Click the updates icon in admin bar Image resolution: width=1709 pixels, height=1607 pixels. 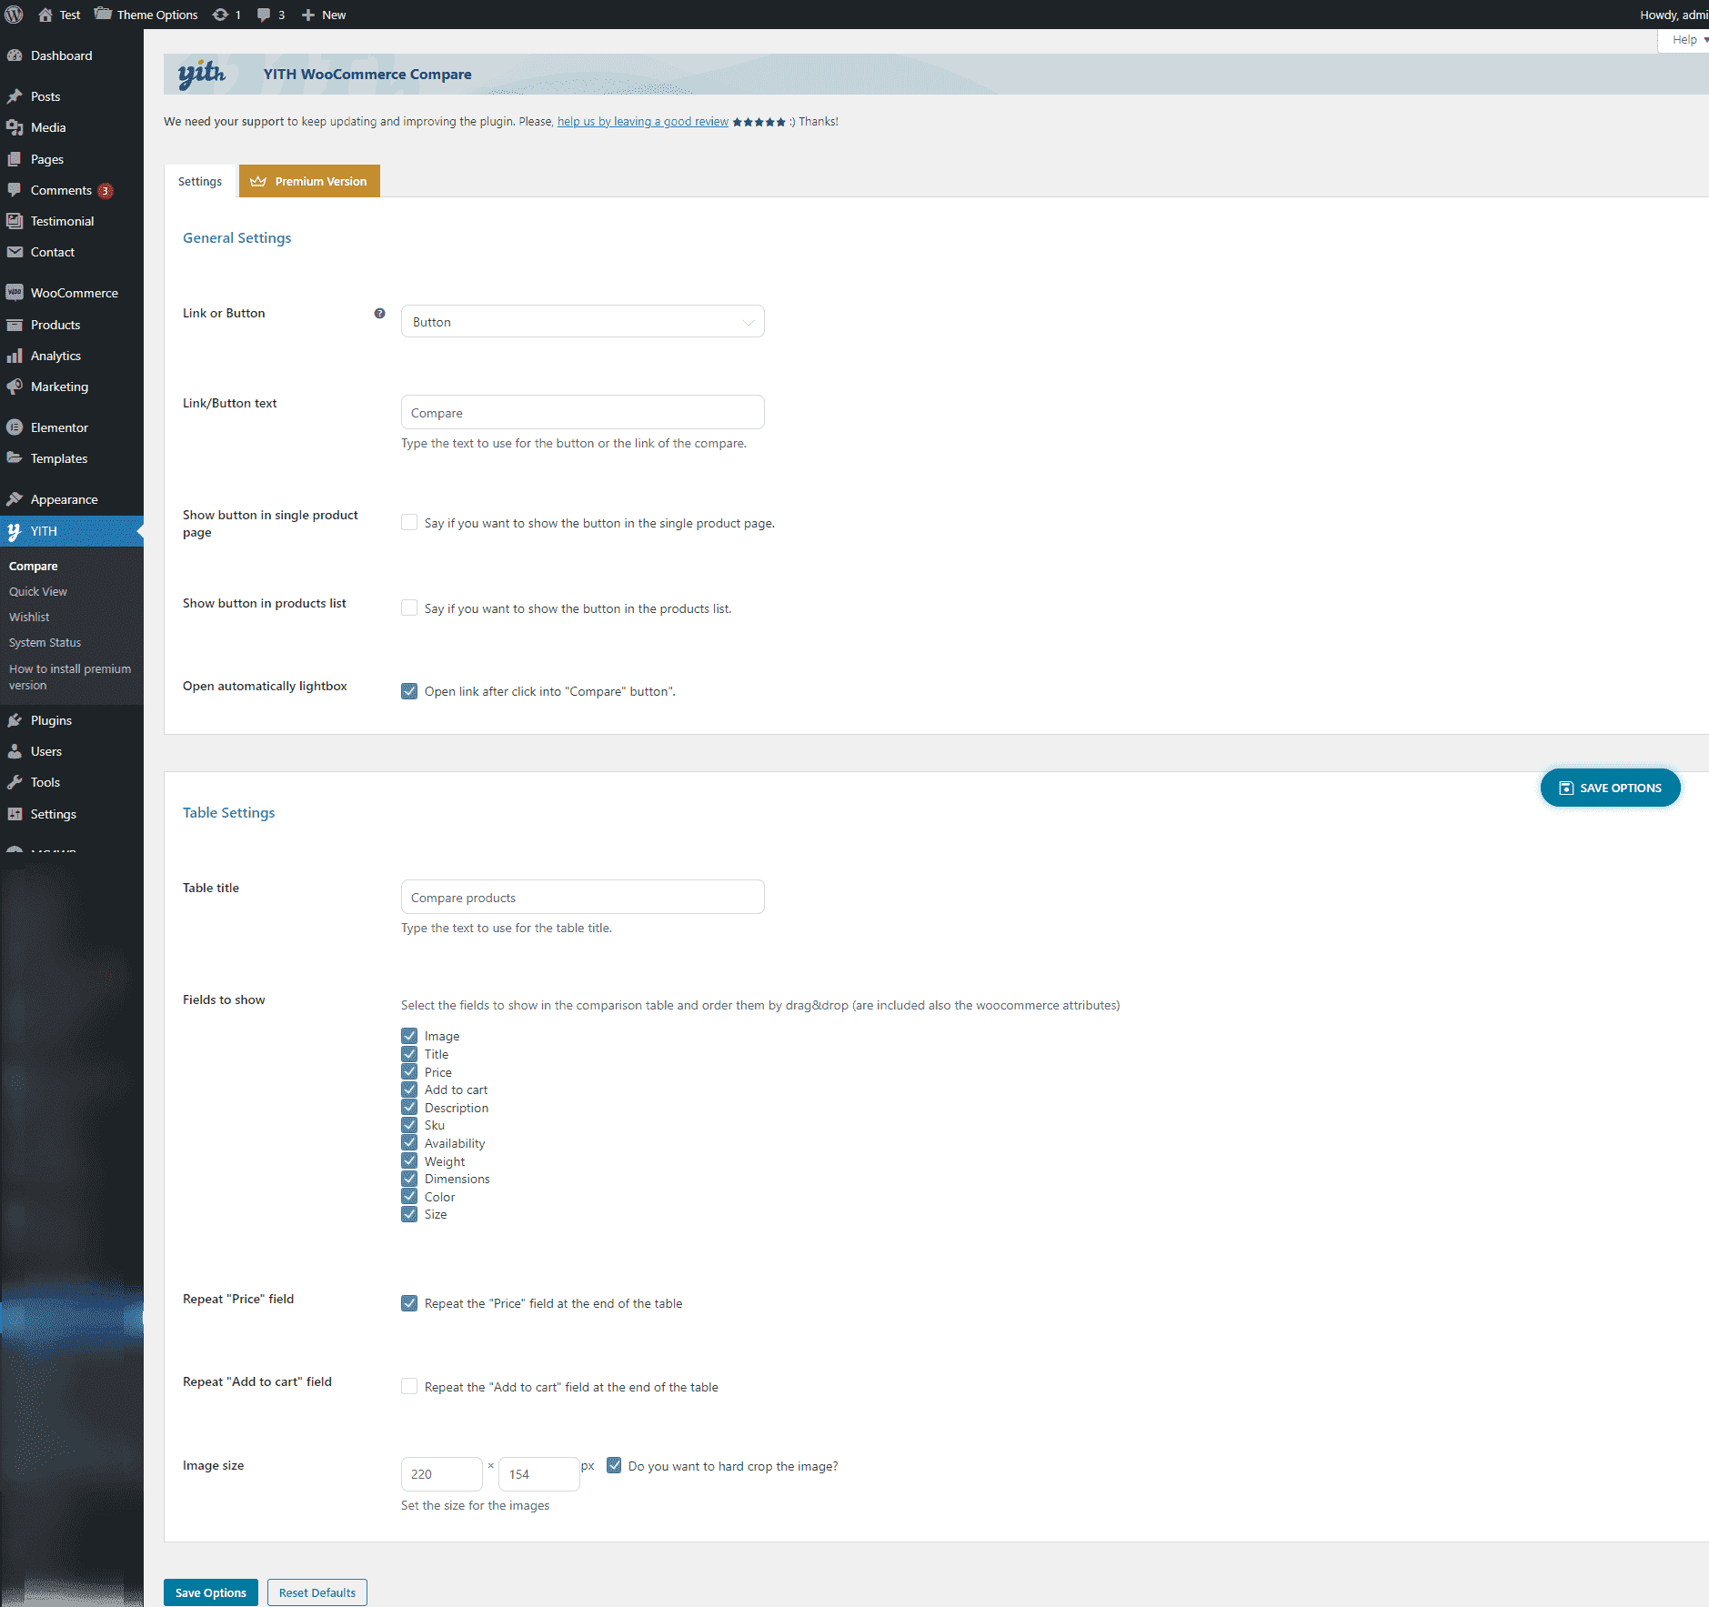point(226,15)
